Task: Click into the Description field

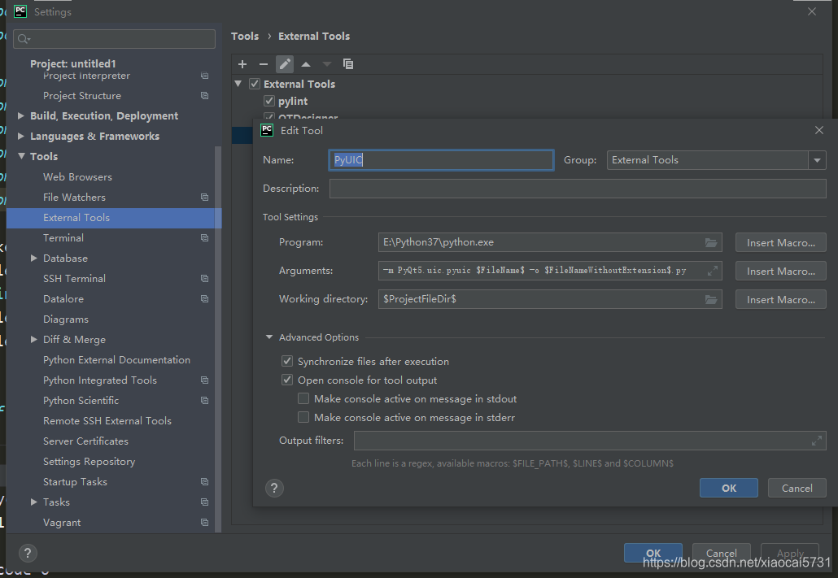Action: pos(578,189)
